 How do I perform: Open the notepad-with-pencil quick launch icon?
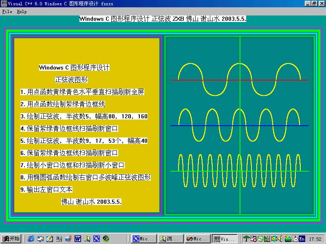pyautogui.click(x=50, y=239)
